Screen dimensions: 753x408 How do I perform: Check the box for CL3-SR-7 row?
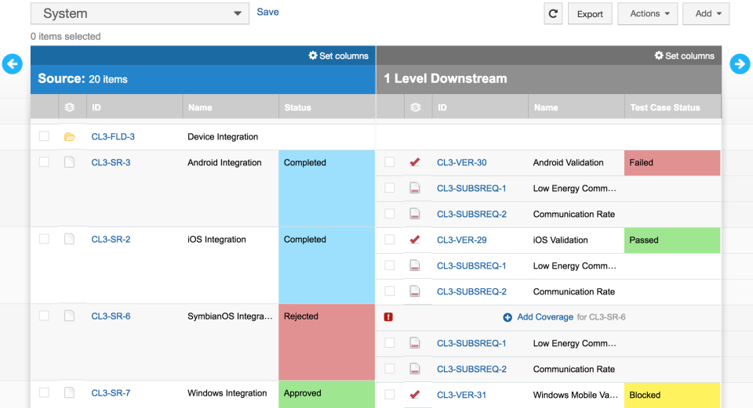pos(44,393)
